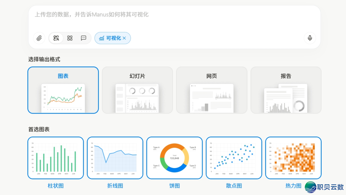Toggle the 柱状图 bar chart thumbnail
Viewport: 346px width, 195px height.
pos(56,158)
